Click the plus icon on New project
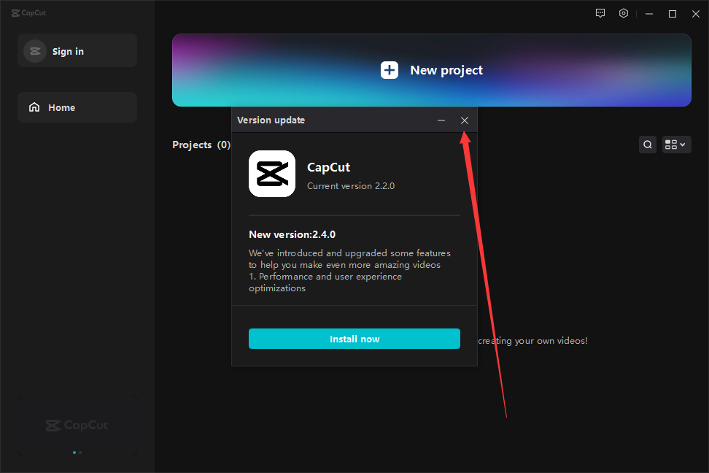 390,70
